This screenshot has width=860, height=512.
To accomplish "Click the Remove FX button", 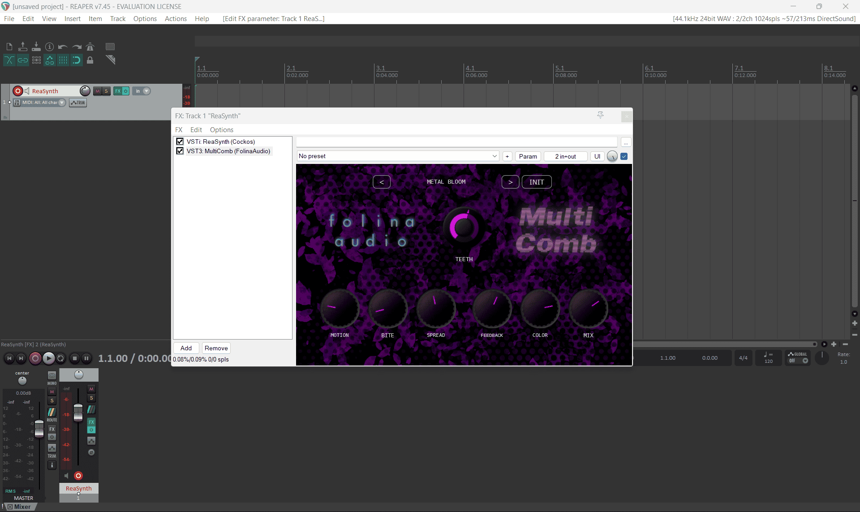I will [x=216, y=348].
